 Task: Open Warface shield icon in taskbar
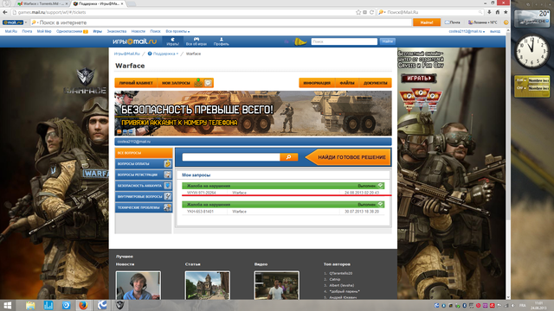pos(119,305)
